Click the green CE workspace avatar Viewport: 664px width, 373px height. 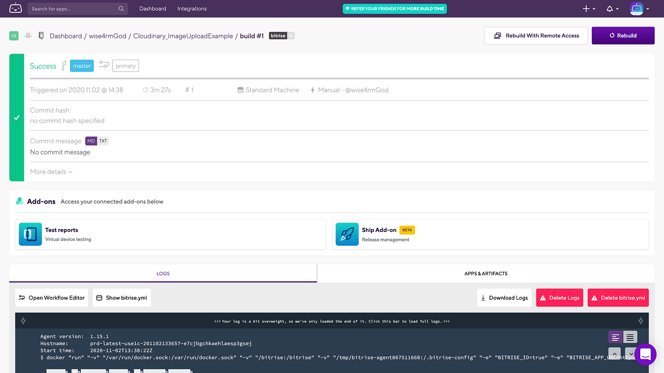(x=14, y=36)
